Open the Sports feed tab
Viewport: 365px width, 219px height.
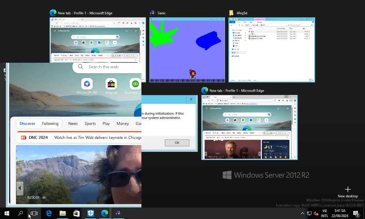pos(90,123)
